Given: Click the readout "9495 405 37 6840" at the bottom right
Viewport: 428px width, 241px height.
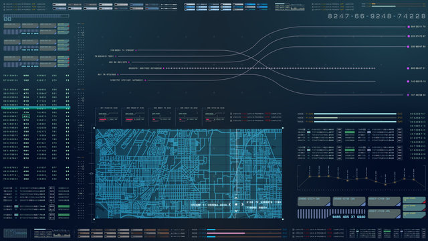Looking at the screenshot, I should pyautogui.click(x=348, y=217).
